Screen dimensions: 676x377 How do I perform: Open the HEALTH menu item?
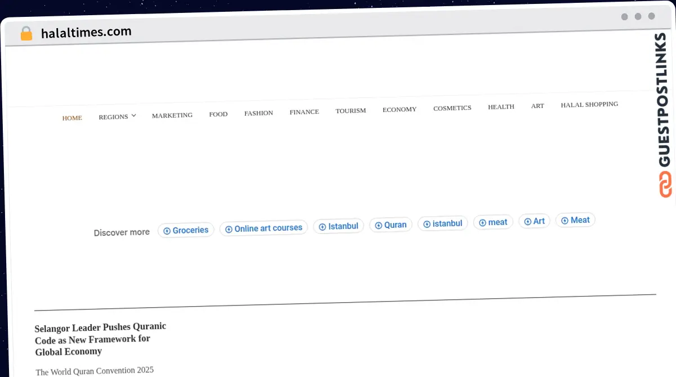501,107
